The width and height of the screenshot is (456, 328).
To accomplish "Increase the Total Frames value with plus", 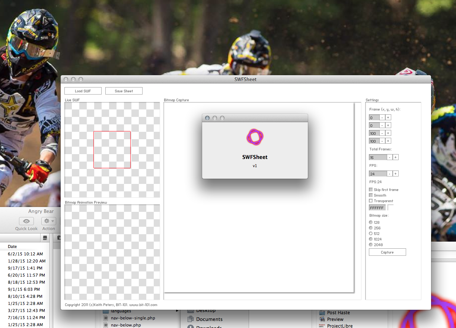I will coord(396,157).
